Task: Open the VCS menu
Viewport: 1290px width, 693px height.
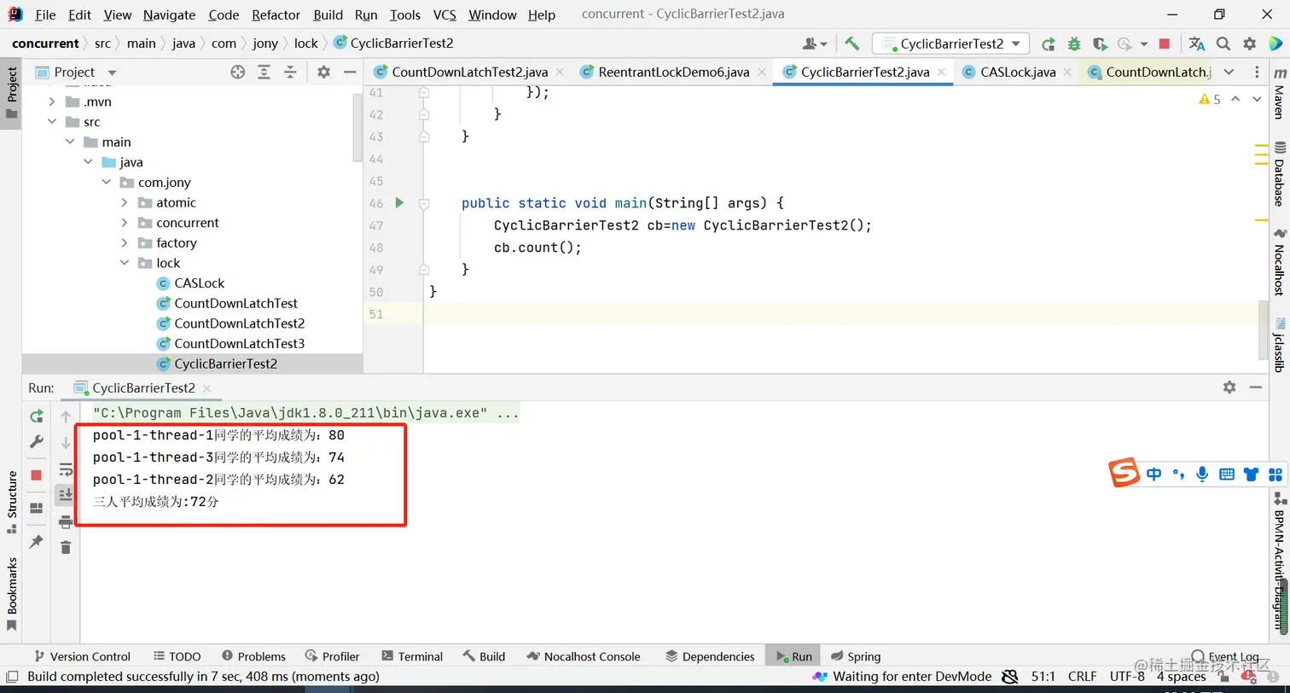Action: (444, 15)
